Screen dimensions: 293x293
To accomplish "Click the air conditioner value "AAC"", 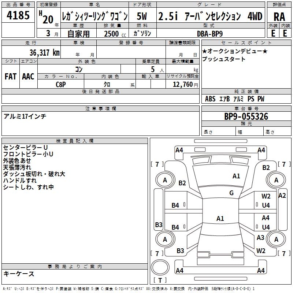I will 28,76.
